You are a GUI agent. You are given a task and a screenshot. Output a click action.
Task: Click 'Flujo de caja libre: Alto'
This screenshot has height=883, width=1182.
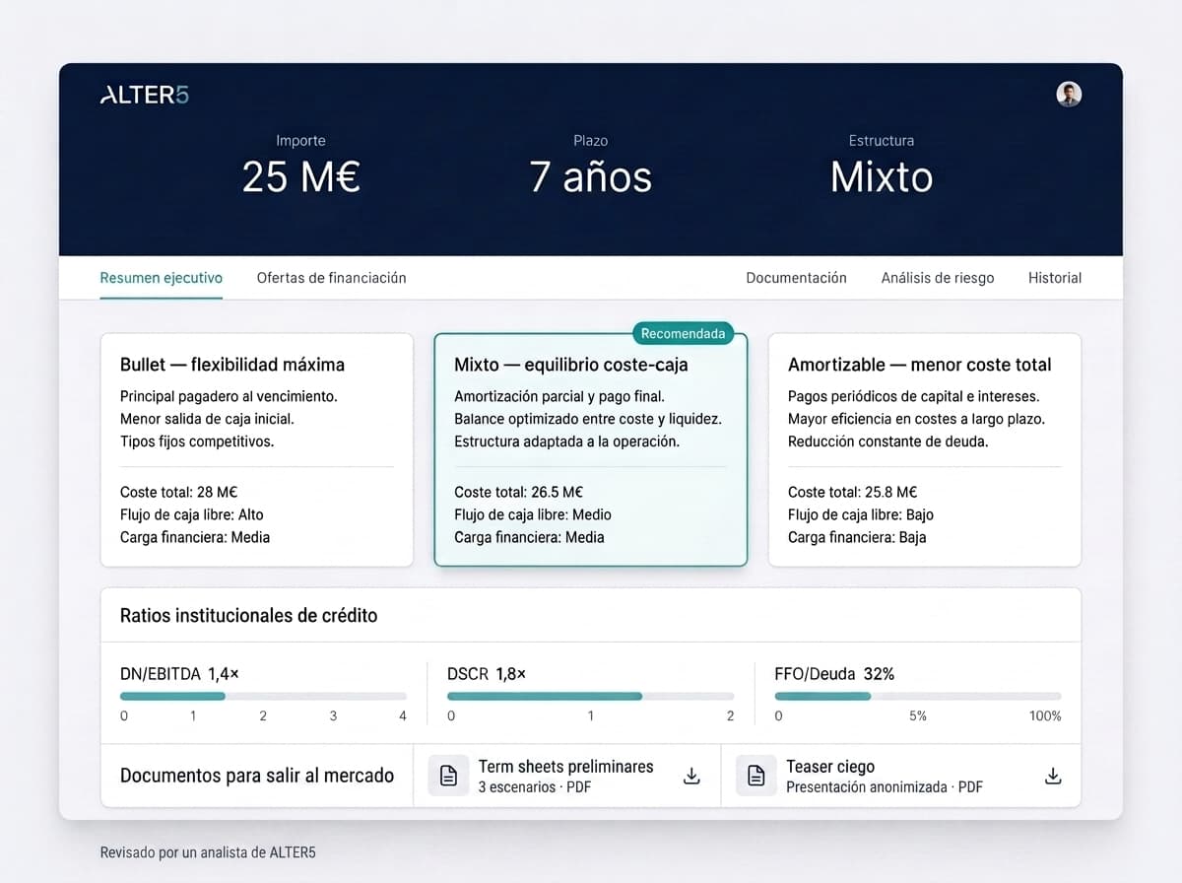pos(192,514)
